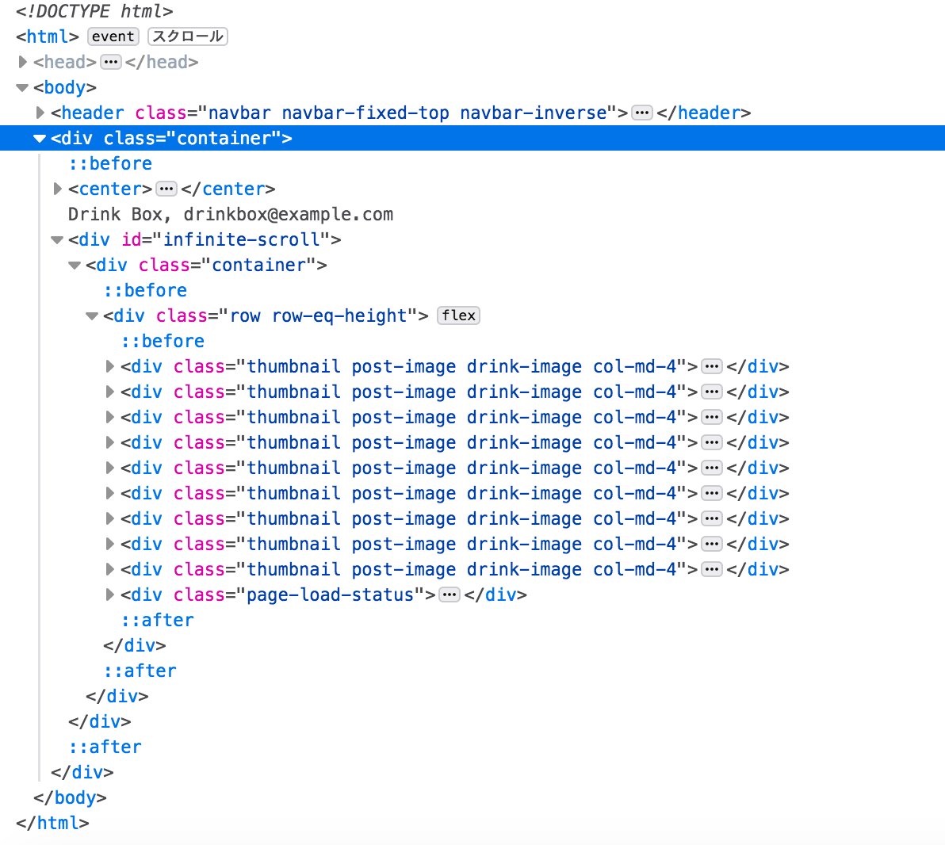Expand the head element node
945x845 pixels.
point(23,62)
